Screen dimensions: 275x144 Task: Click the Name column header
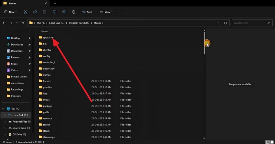tap(45, 31)
